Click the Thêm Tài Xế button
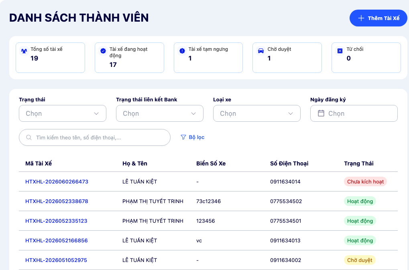This screenshot has height=270, width=409. pyautogui.click(x=378, y=18)
